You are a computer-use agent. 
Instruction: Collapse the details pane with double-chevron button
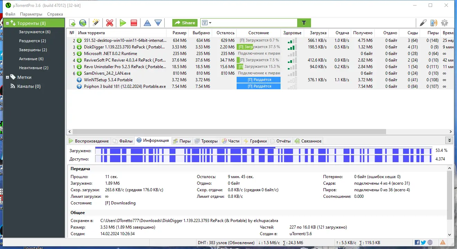point(449,140)
